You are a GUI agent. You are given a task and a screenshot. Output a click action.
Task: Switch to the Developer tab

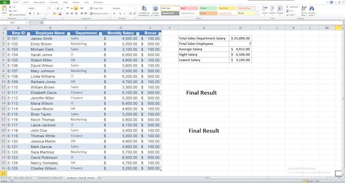(x=98, y=3)
